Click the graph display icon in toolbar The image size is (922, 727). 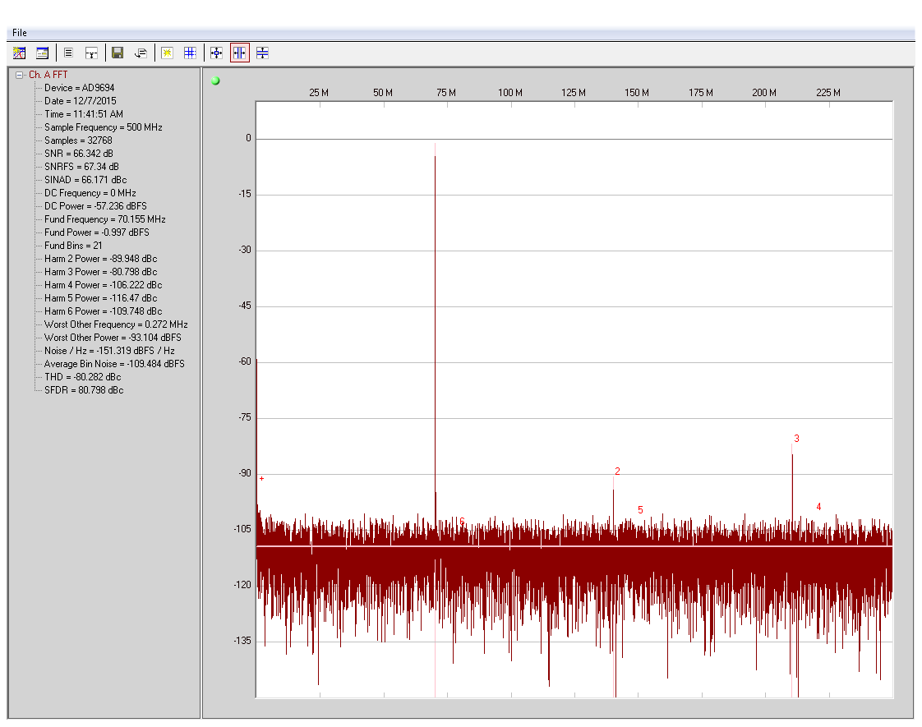coord(20,53)
